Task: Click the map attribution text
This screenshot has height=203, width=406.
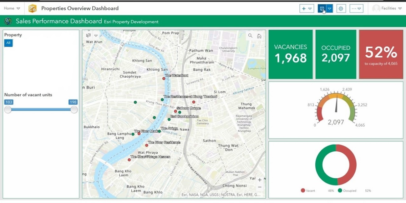Action: pyautogui.click(x=221, y=195)
